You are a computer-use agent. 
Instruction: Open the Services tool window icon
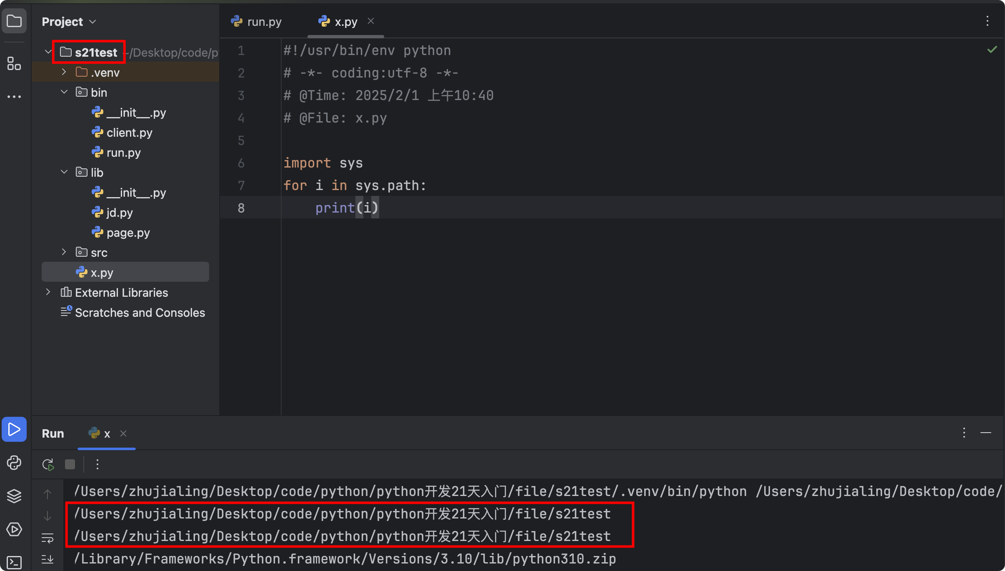tap(14, 529)
